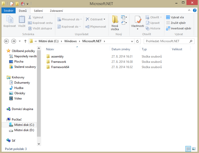This screenshot has height=153, width=199.
Task: Click the Kopírovat (copy) ribbon icon
Action: pyautogui.click(x=10, y=19)
